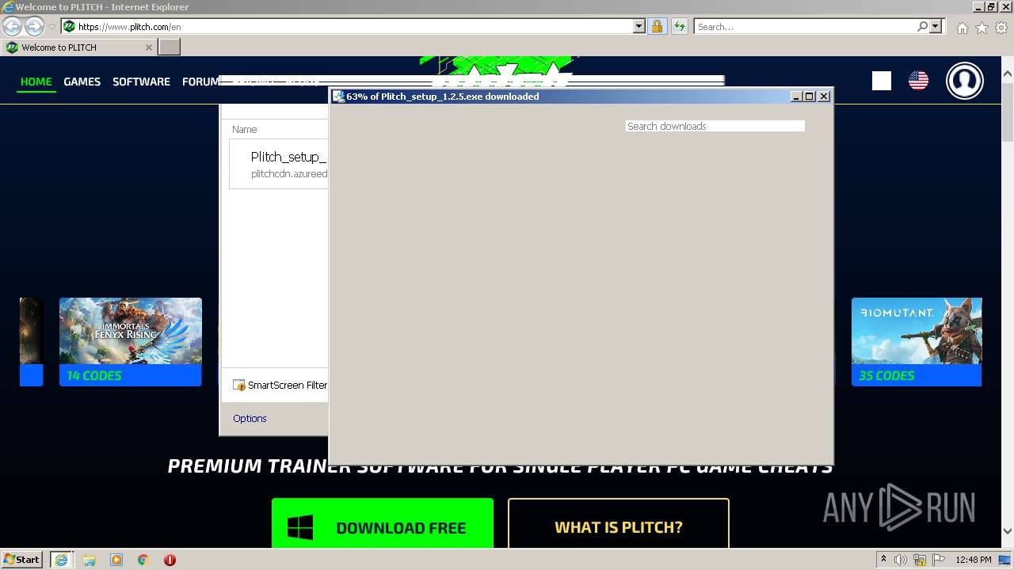1014x570 pixels.
Task: Open the Internet Explorer Home icon
Action: click(x=962, y=28)
